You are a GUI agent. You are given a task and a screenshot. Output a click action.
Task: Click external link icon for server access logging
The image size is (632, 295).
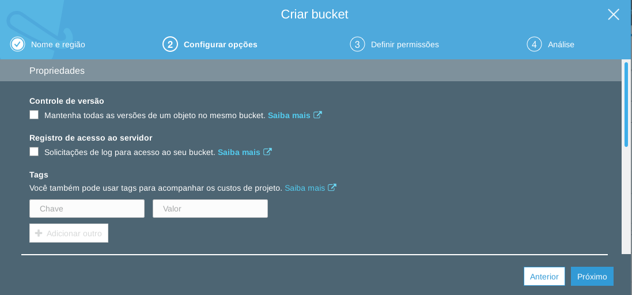coord(267,152)
